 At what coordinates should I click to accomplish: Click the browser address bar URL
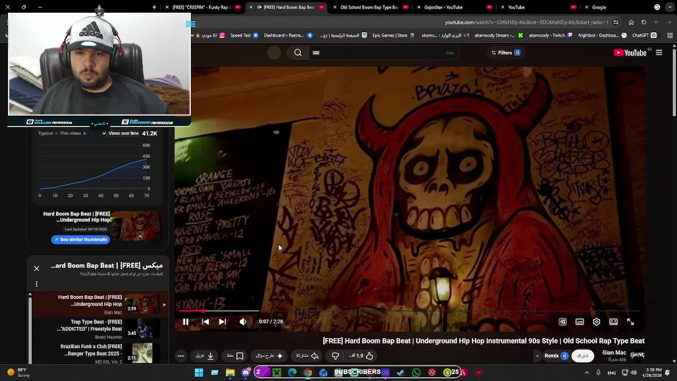526,22
